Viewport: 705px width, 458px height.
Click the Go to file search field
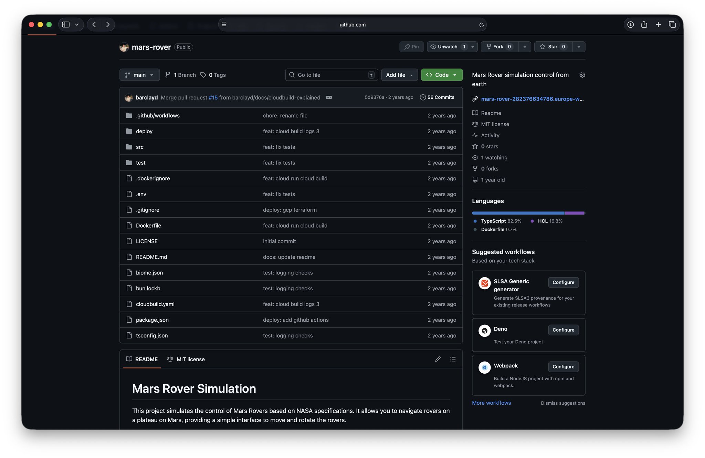point(332,75)
